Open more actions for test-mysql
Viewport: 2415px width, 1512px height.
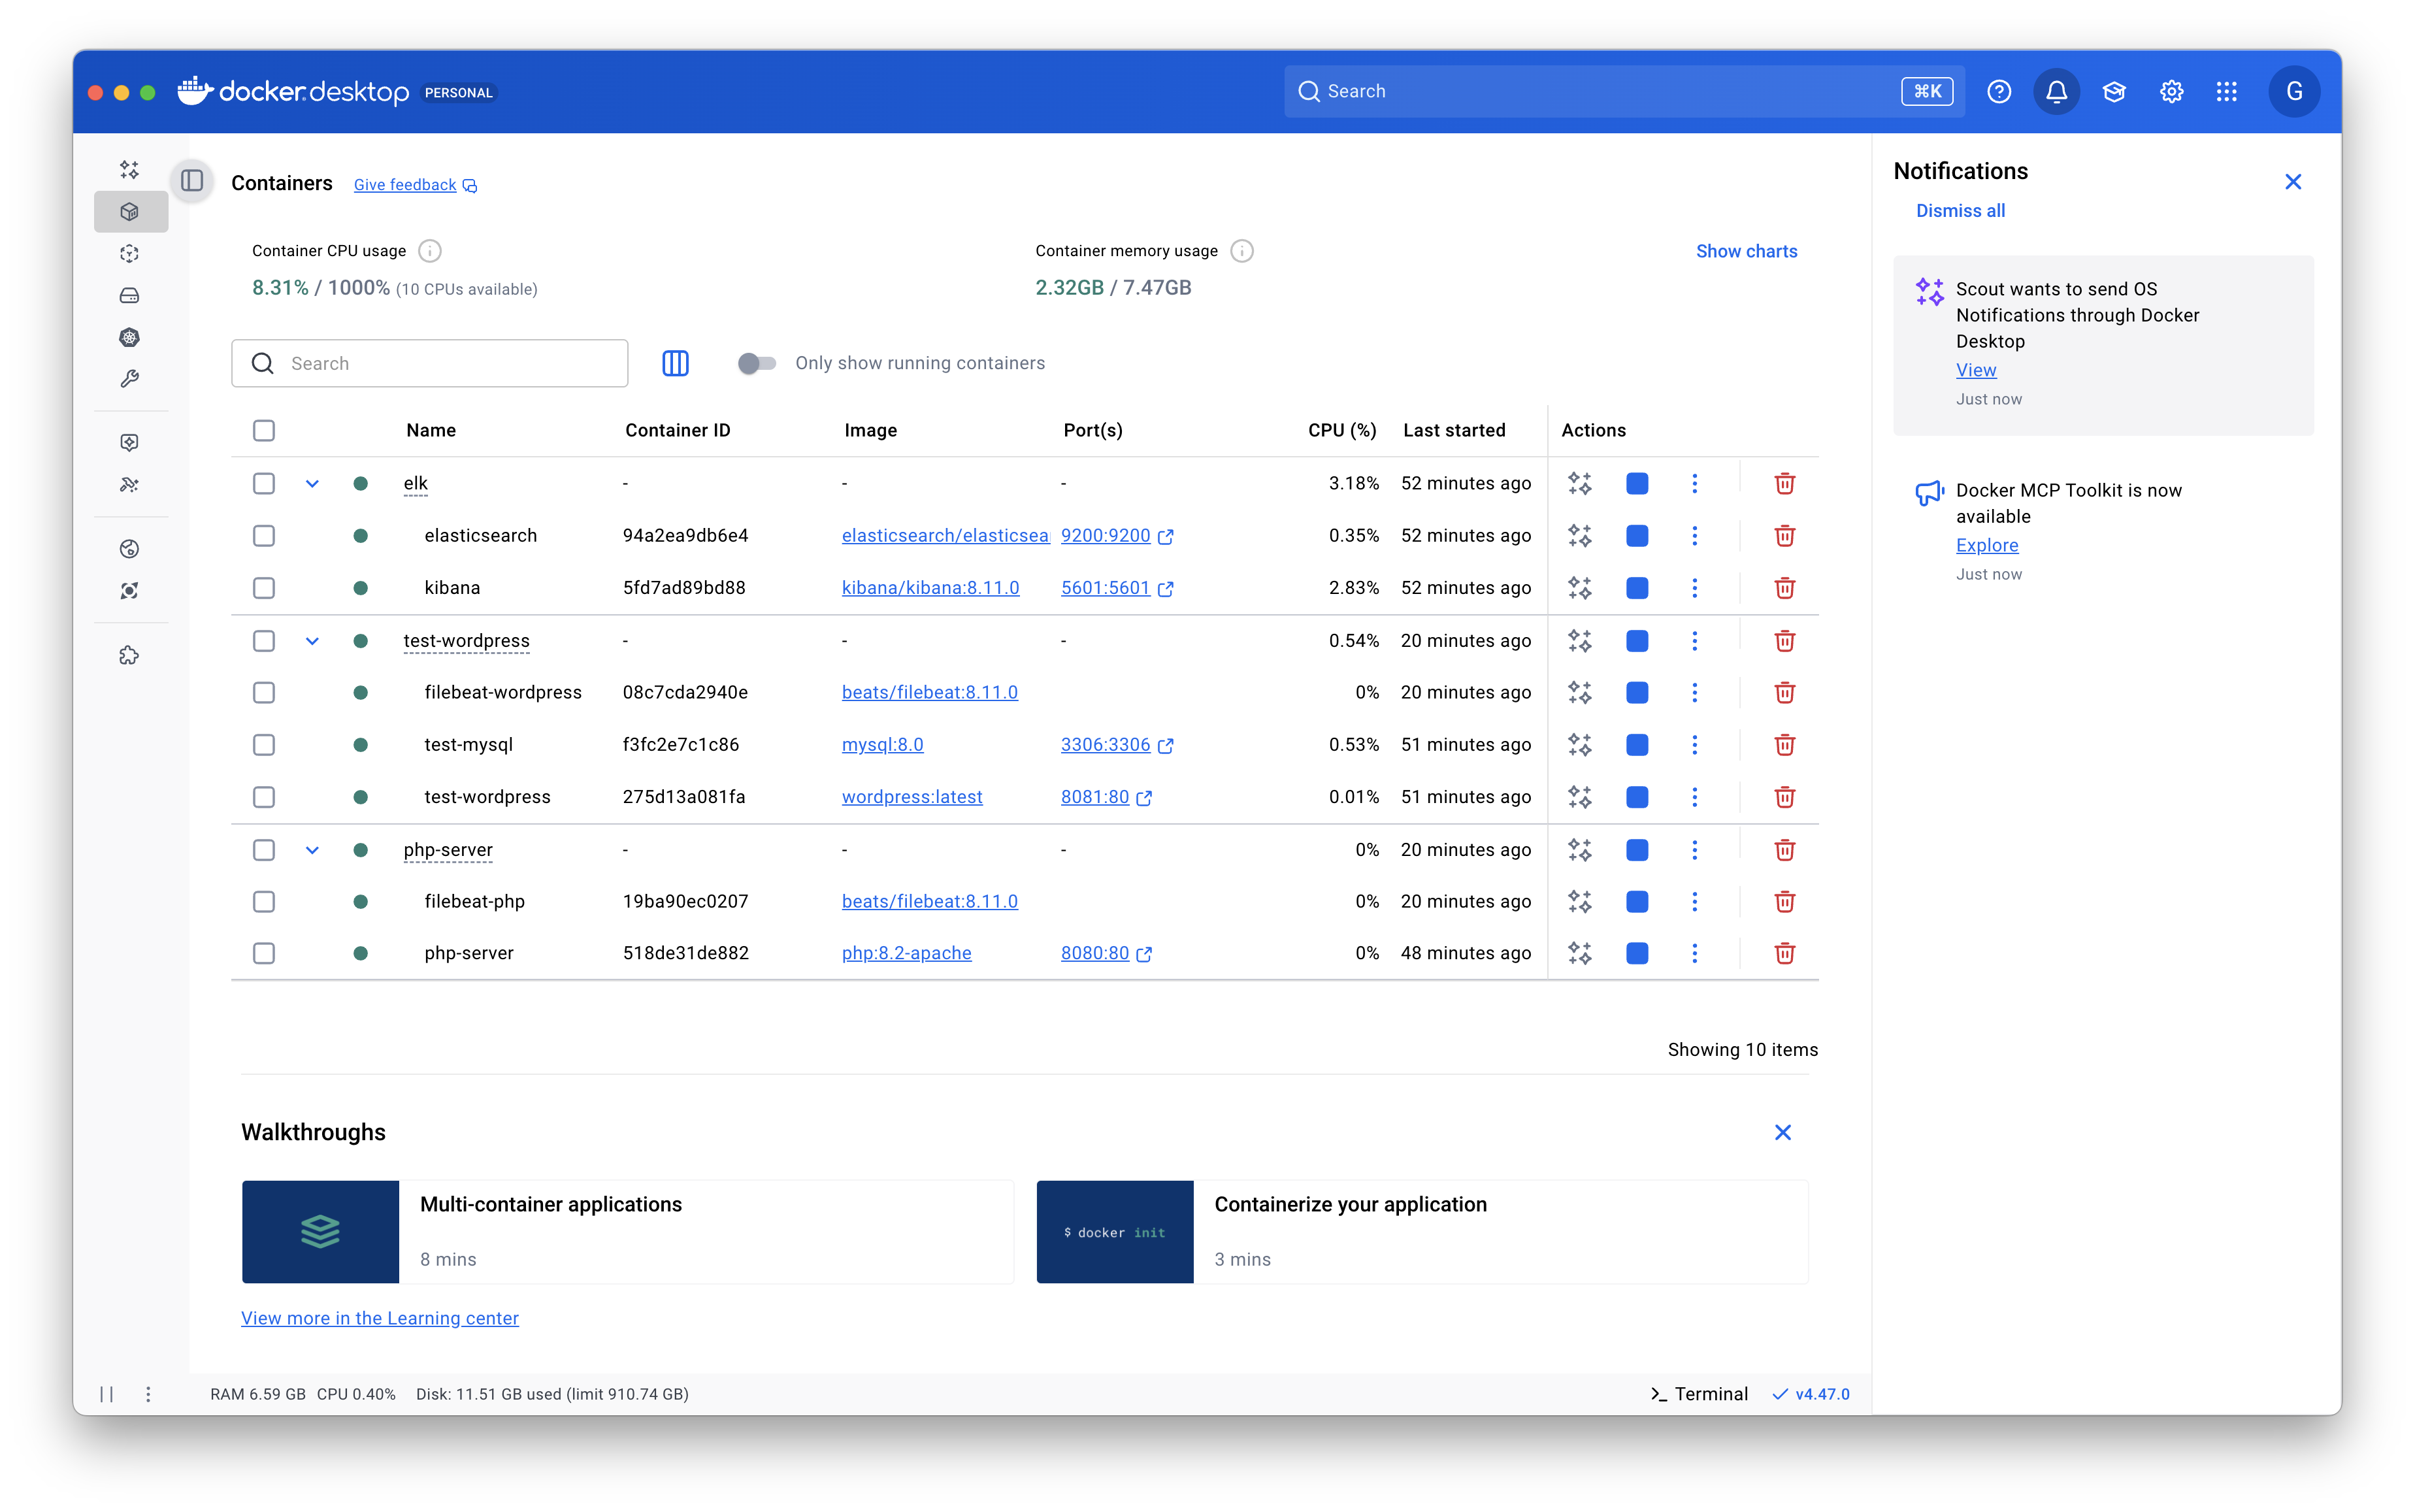[1694, 745]
